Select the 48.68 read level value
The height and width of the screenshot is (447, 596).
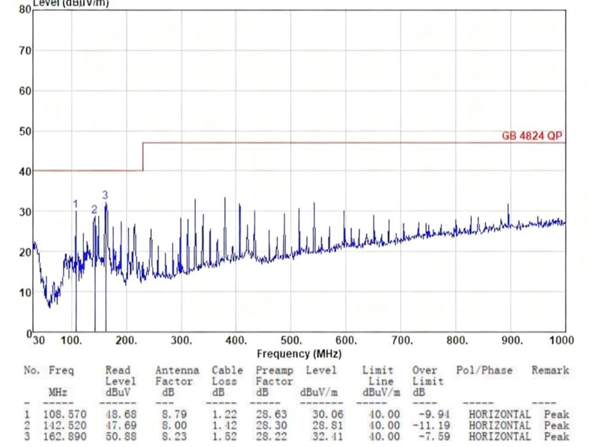[x=121, y=414]
